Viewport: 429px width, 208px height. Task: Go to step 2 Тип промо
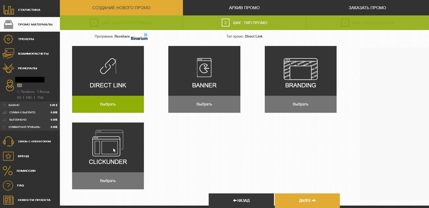tap(244, 23)
